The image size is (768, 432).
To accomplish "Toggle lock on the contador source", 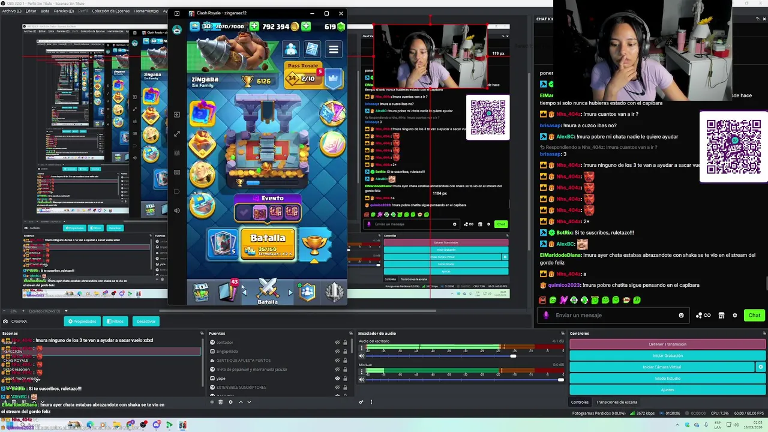I will (345, 343).
